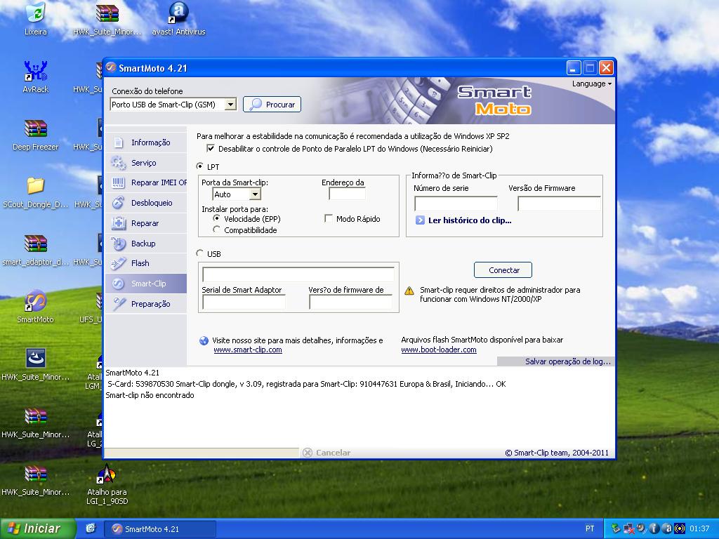
Task: Choose Compatibilidade port mode
Action: 216,229
